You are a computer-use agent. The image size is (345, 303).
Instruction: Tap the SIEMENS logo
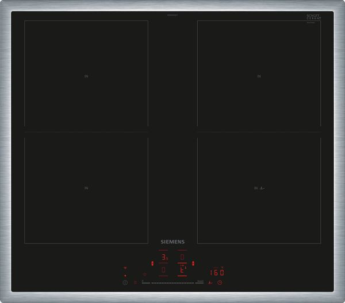coord(173,243)
